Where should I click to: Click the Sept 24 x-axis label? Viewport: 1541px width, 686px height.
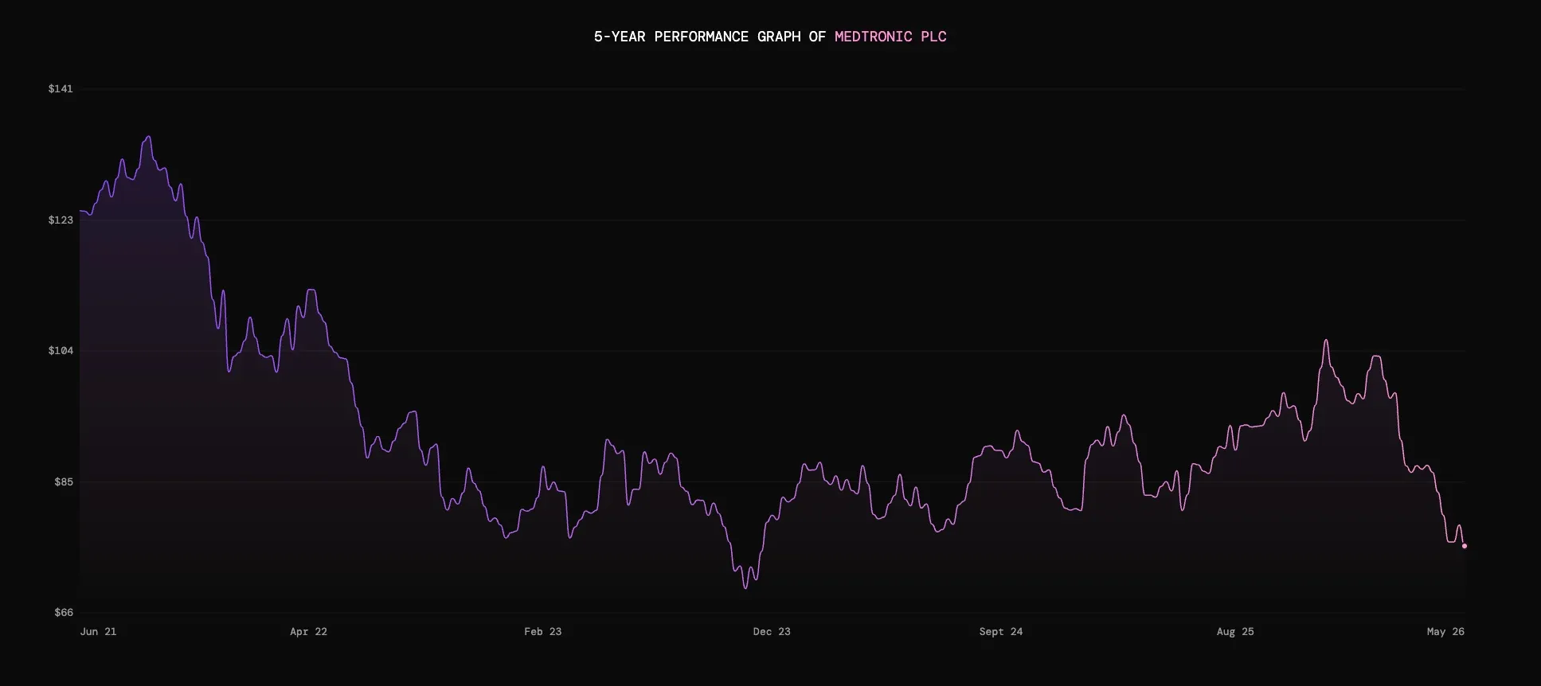coord(1001,632)
